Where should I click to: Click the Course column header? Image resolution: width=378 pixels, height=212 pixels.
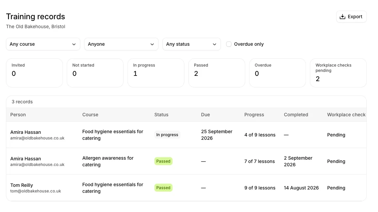coord(90,115)
